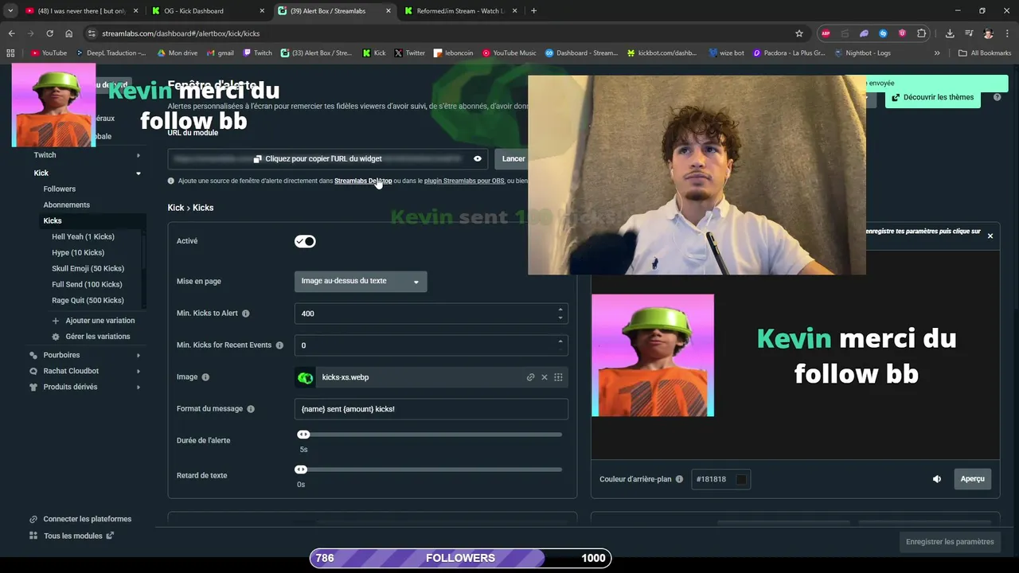Select Full Send (100 Kicks) variation
This screenshot has width=1019, height=573.
87,284
